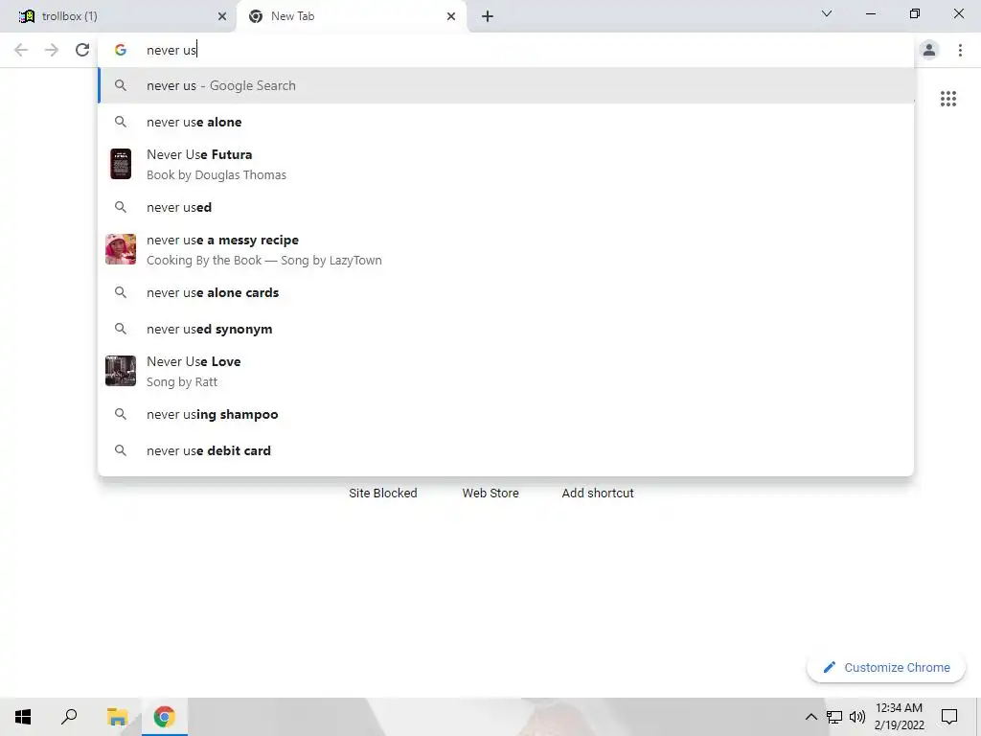Open the Windows notification center

[x=949, y=717]
